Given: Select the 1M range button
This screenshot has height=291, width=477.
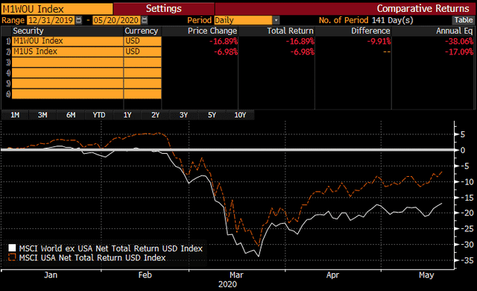Looking at the screenshot, I should [15, 115].
